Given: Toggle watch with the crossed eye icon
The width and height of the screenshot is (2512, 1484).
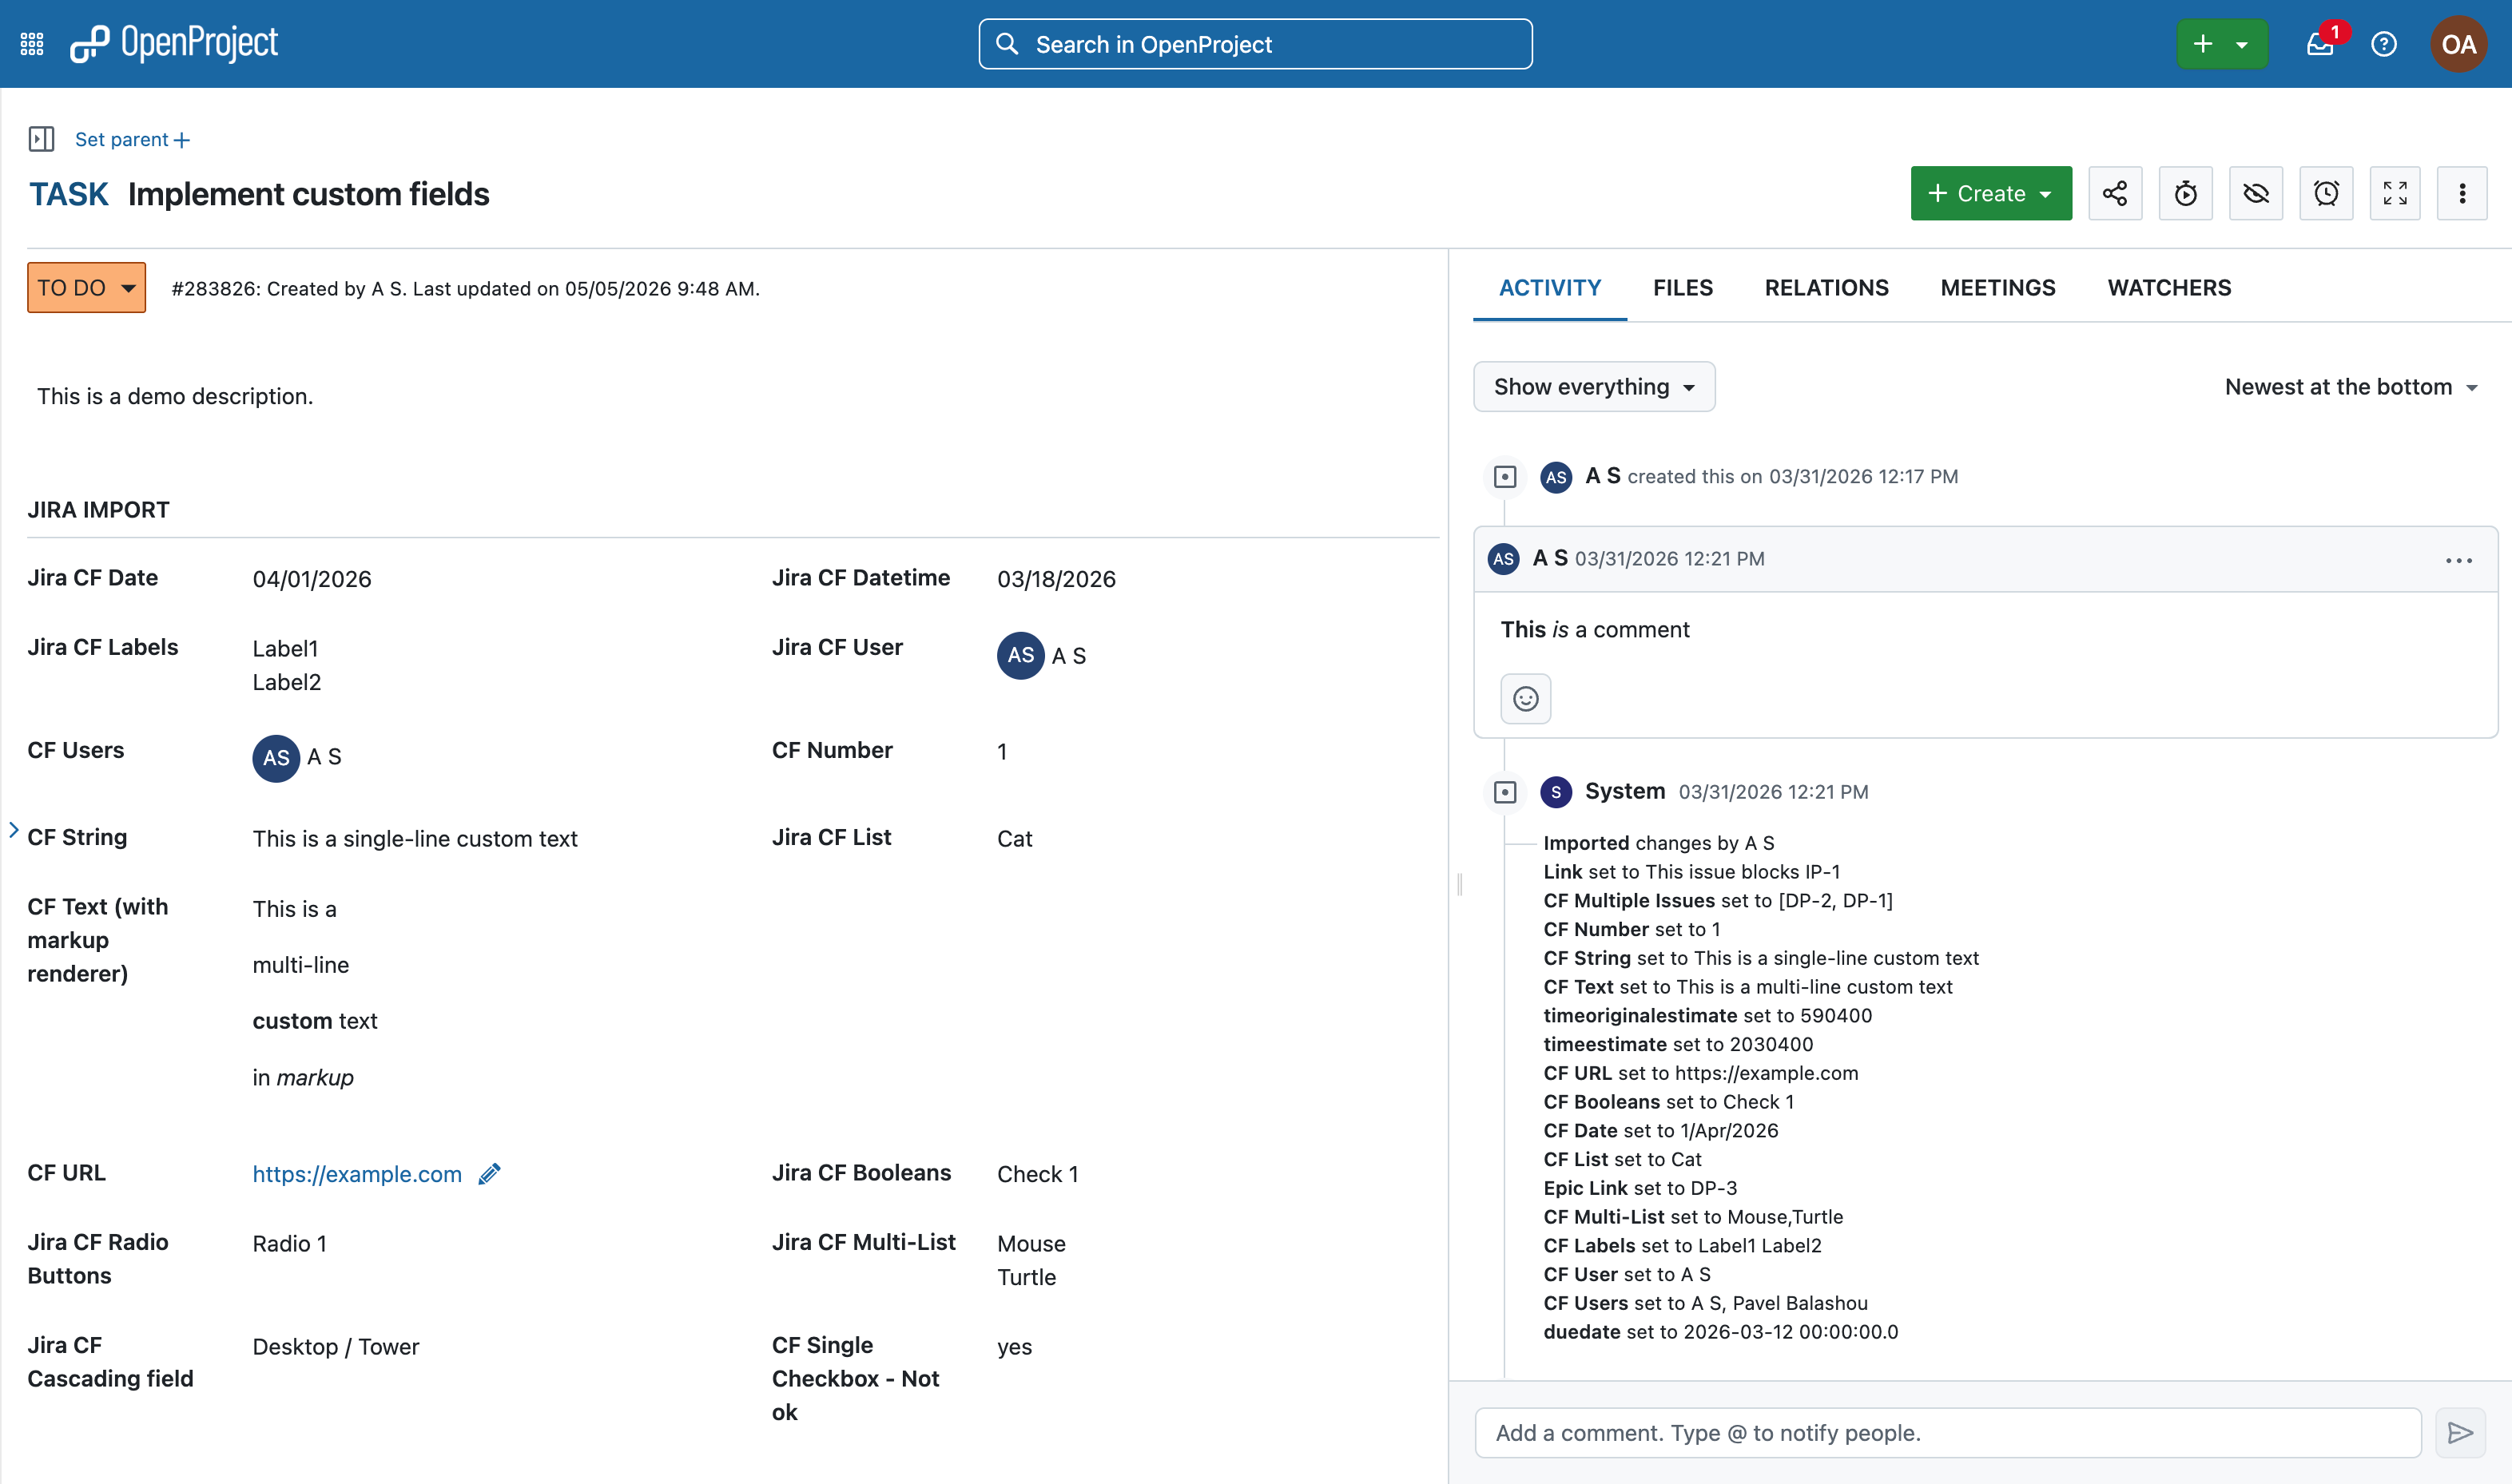Looking at the screenshot, I should tap(2256, 193).
